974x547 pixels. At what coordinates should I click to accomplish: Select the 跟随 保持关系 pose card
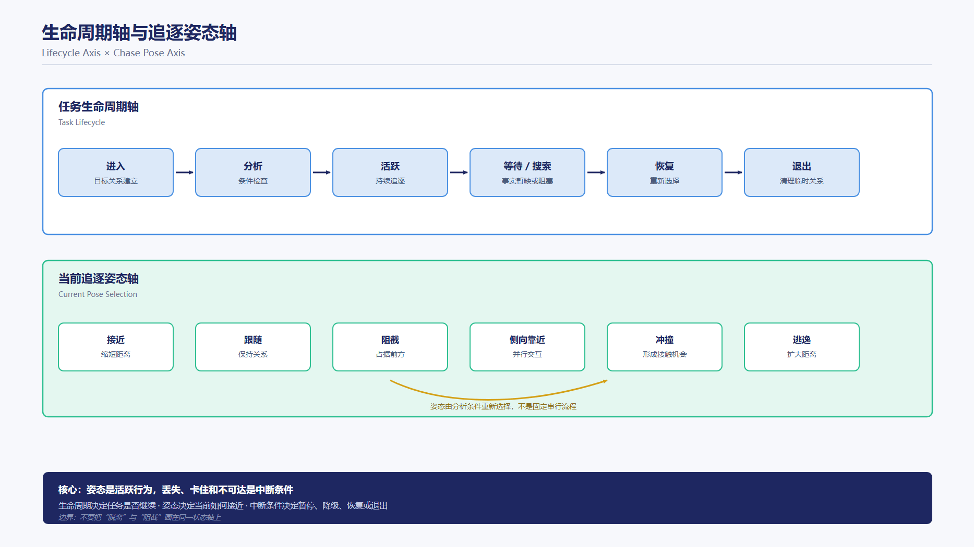[253, 347]
